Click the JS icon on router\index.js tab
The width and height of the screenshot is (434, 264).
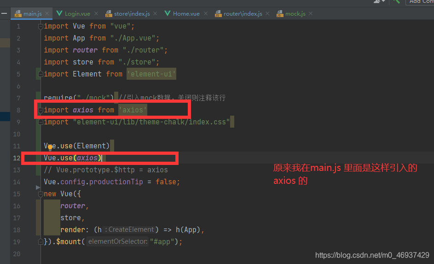click(218, 13)
